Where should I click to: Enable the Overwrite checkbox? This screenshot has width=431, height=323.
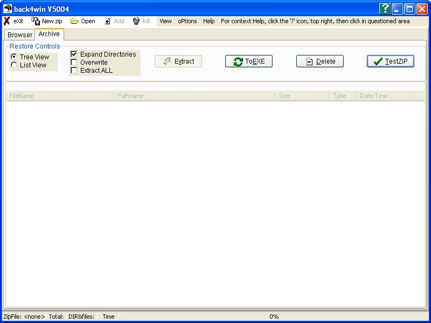(74, 62)
